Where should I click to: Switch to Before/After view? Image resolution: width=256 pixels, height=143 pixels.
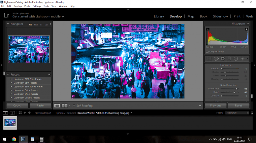pyautogui.click(x=64, y=106)
